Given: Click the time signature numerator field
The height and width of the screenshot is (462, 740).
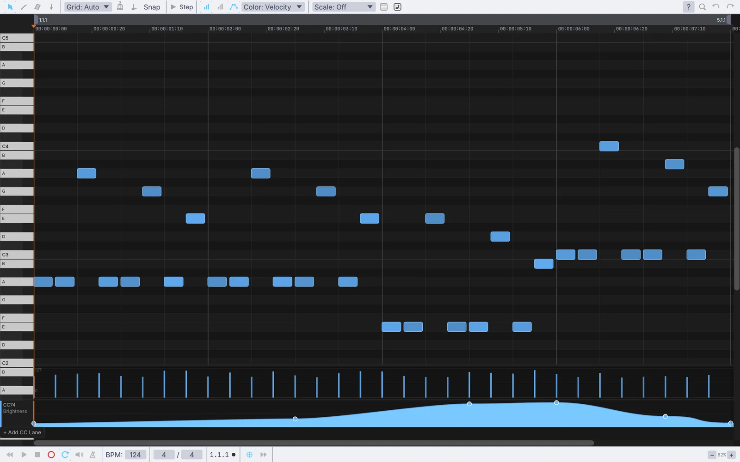Looking at the screenshot, I should click(164, 455).
